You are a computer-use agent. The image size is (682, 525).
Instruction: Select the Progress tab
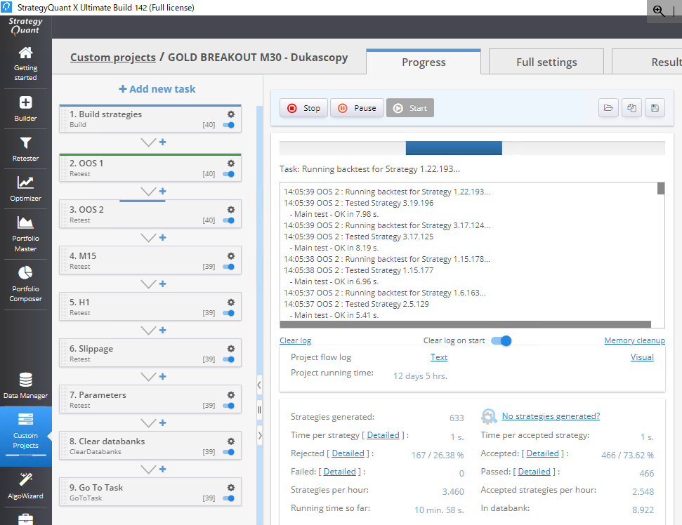[424, 62]
